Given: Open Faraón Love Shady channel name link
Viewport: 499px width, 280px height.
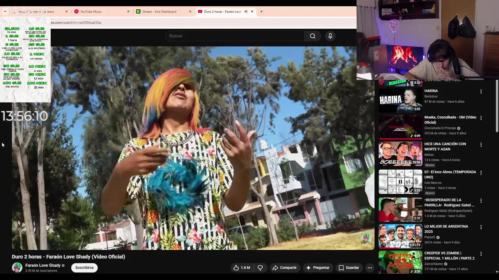Looking at the screenshot, I should pyautogui.click(x=43, y=266).
